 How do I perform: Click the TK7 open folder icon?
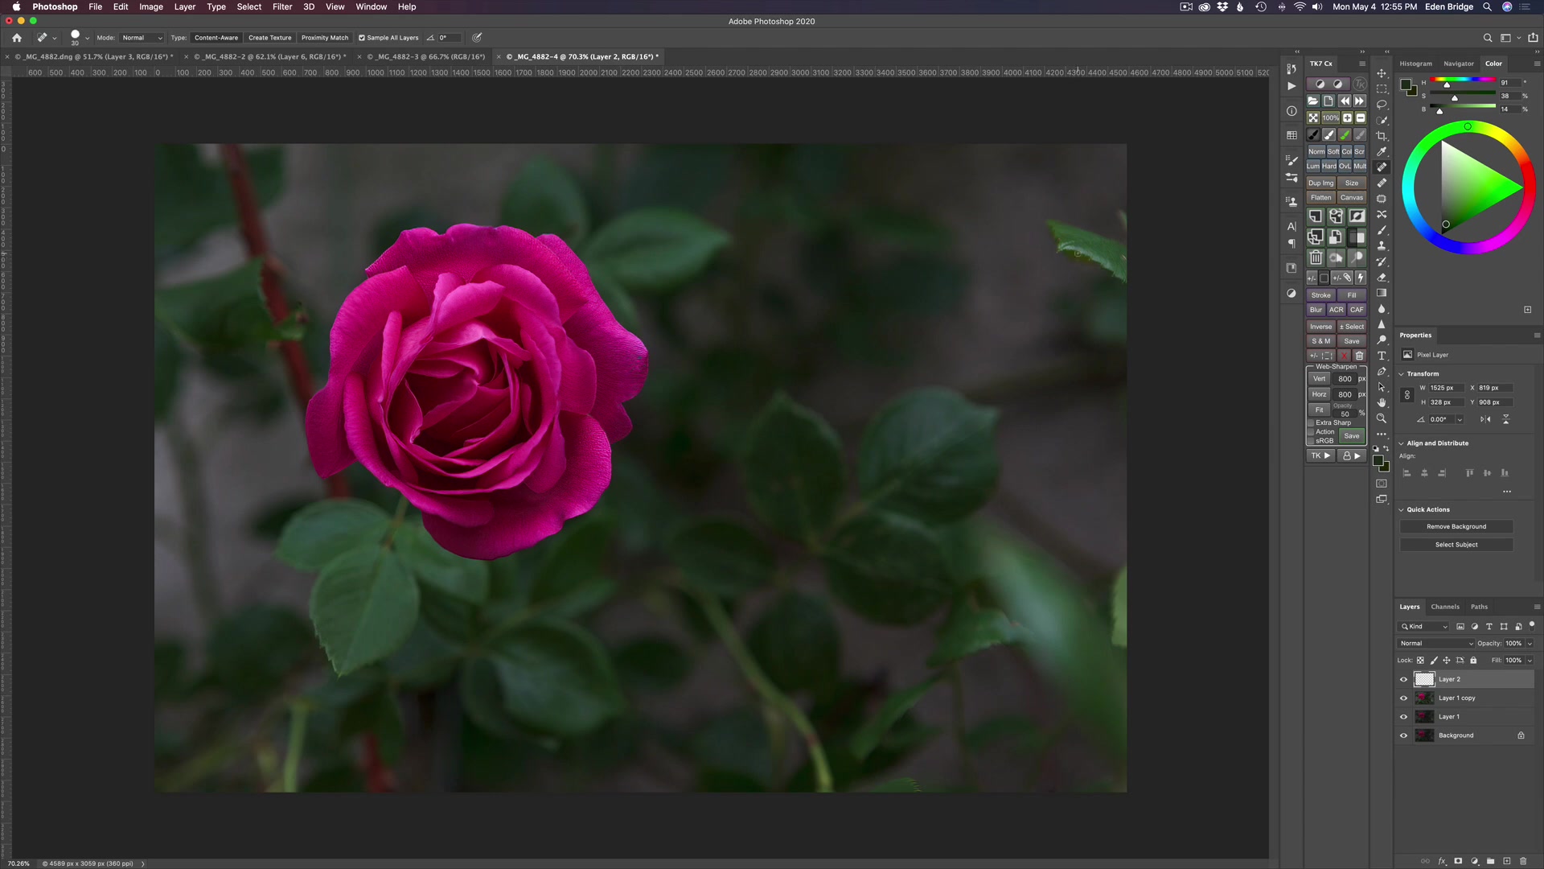1313,101
